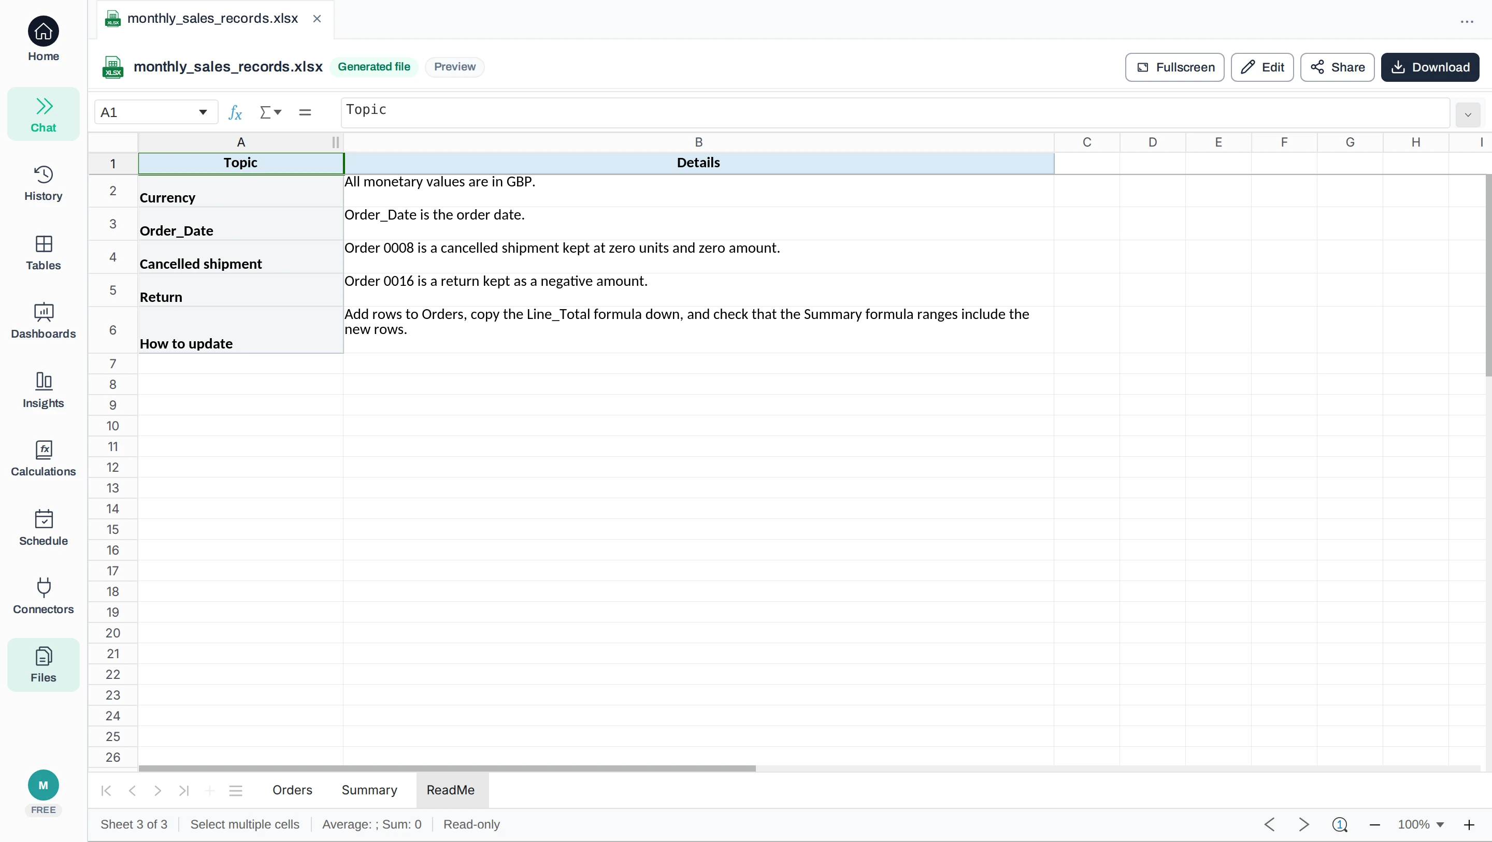Screen dimensions: 1492x842
Task: Switch to the Orders sheet tab
Action: click(293, 790)
